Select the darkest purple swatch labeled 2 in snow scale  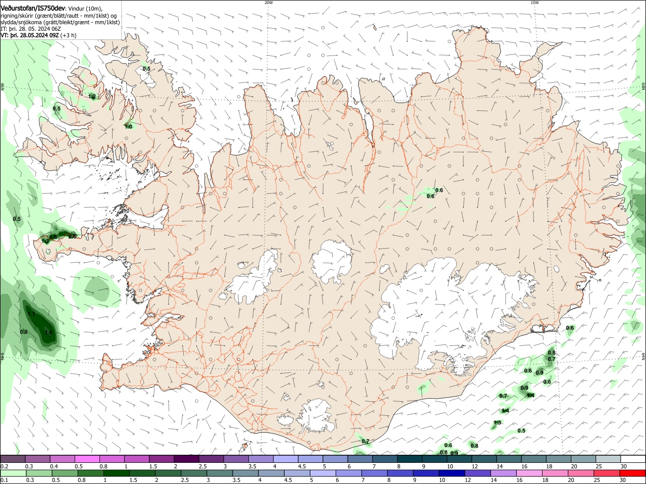click(186, 459)
